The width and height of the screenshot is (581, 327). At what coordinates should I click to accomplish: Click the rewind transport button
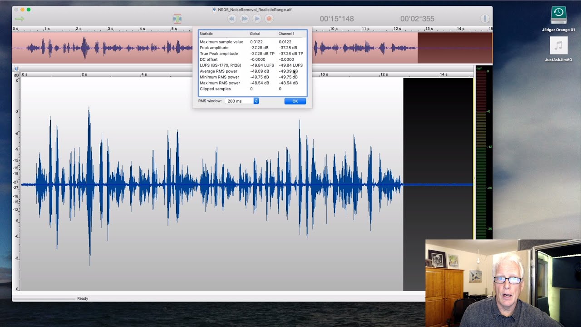(231, 19)
